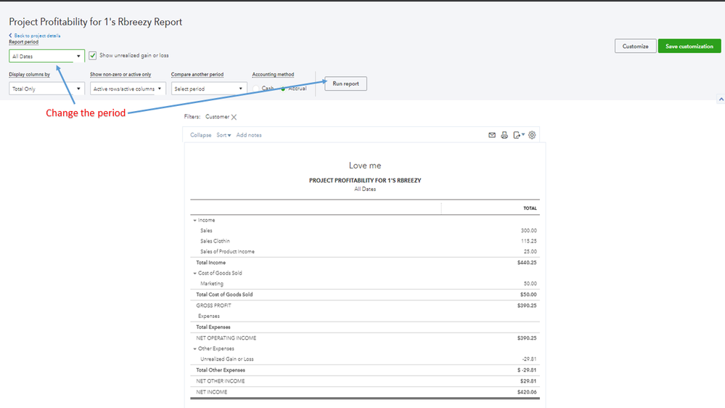Viewport: 725px width, 408px height.
Task: Open Display columns by dropdown
Action: click(x=46, y=89)
